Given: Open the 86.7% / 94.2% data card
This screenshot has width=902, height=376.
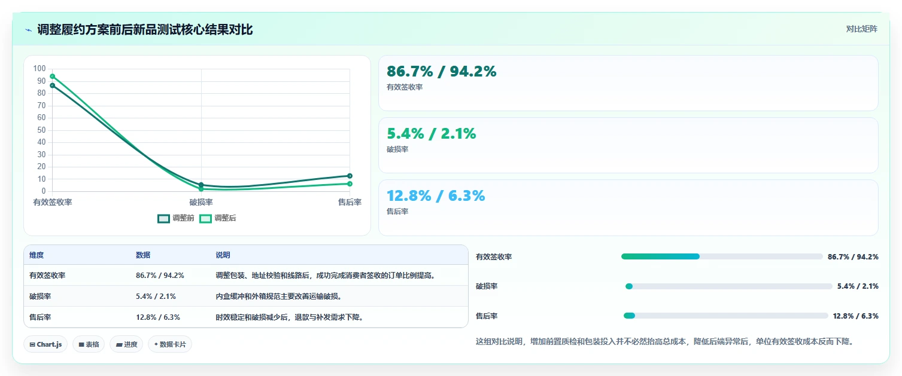Looking at the screenshot, I should coord(628,83).
